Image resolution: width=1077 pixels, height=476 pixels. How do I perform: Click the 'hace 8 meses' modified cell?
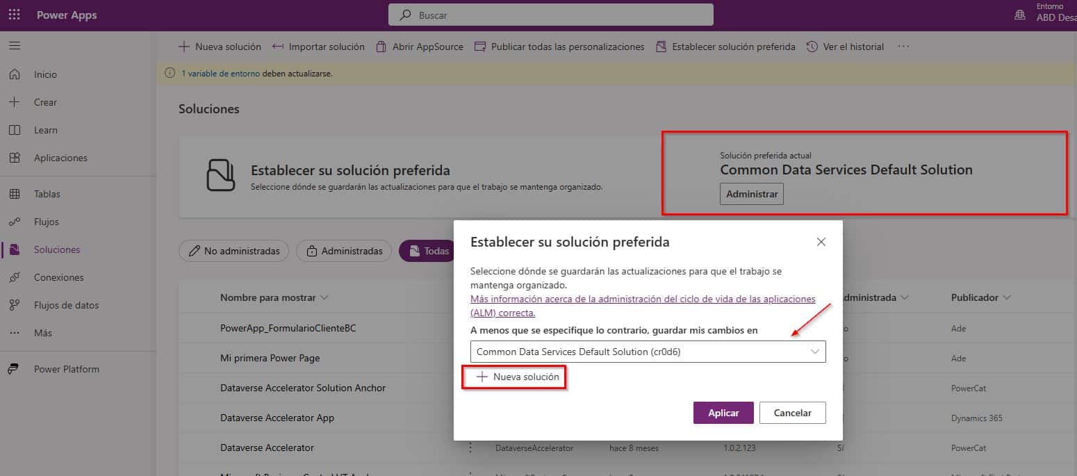634,448
